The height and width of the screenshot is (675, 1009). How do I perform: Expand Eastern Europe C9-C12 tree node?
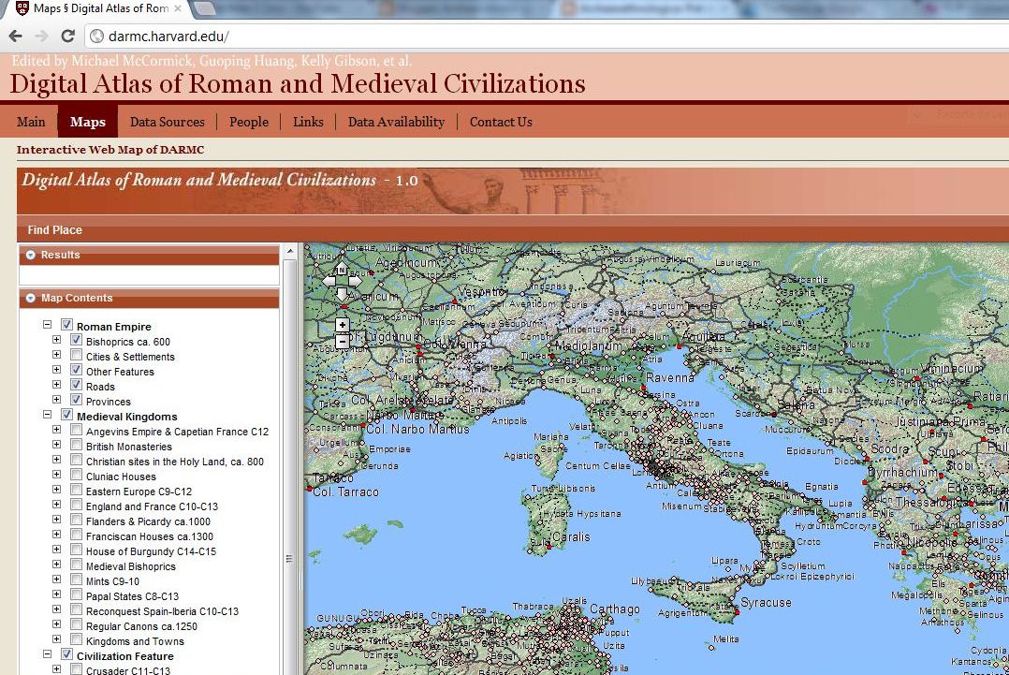point(56,490)
